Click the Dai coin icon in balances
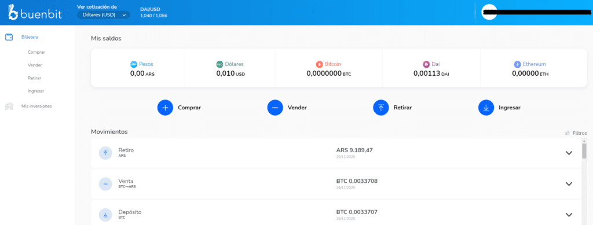This screenshot has width=593, height=225. tap(426, 64)
